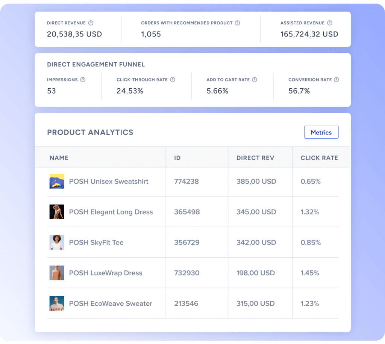Click the Orders With Recommended Product info icon

(x=237, y=23)
